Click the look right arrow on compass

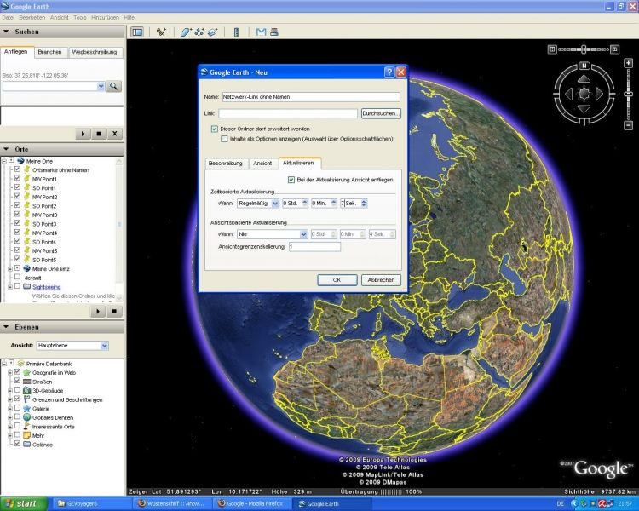[599, 95]
